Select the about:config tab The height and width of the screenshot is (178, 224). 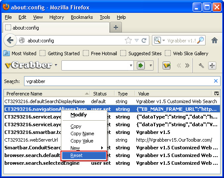(x=56, y=27)
